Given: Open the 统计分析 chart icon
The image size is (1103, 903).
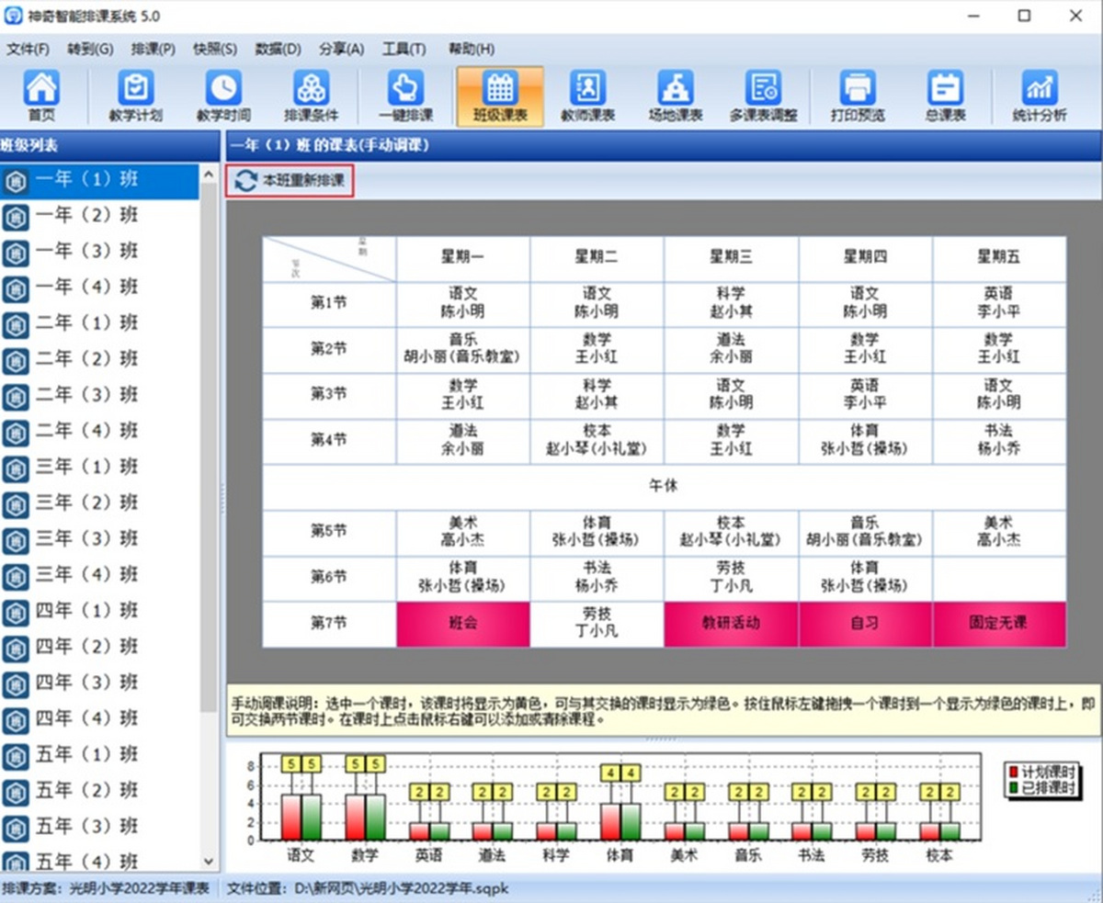Looking at the screenshot, I should pos(1040,96).
